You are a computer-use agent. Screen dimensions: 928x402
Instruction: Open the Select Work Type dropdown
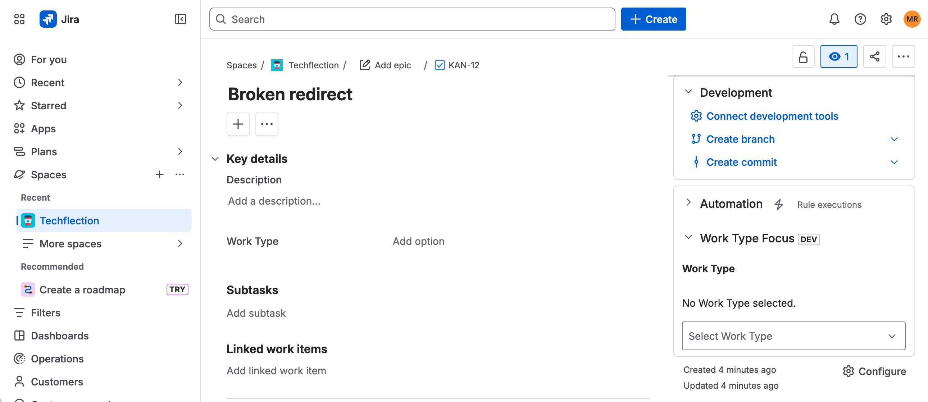[793, 336]
